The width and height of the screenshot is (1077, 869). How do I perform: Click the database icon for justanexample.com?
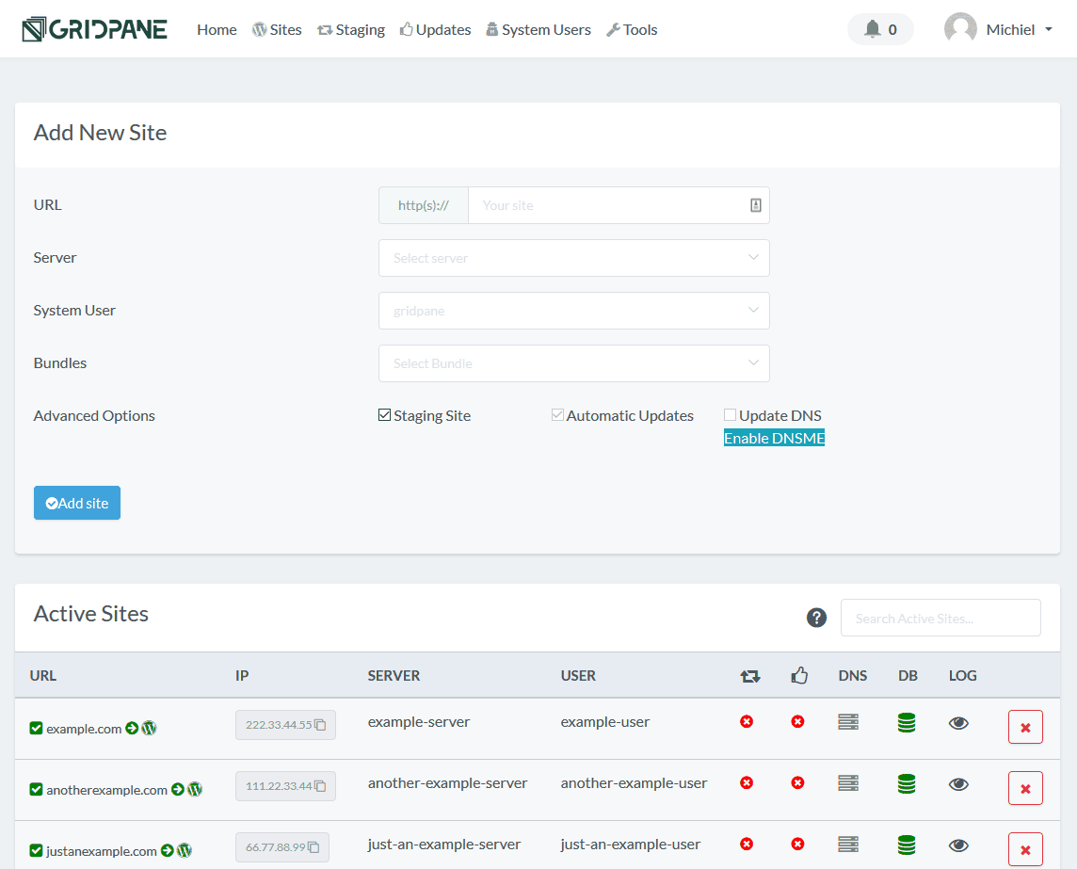click(906, 845)
